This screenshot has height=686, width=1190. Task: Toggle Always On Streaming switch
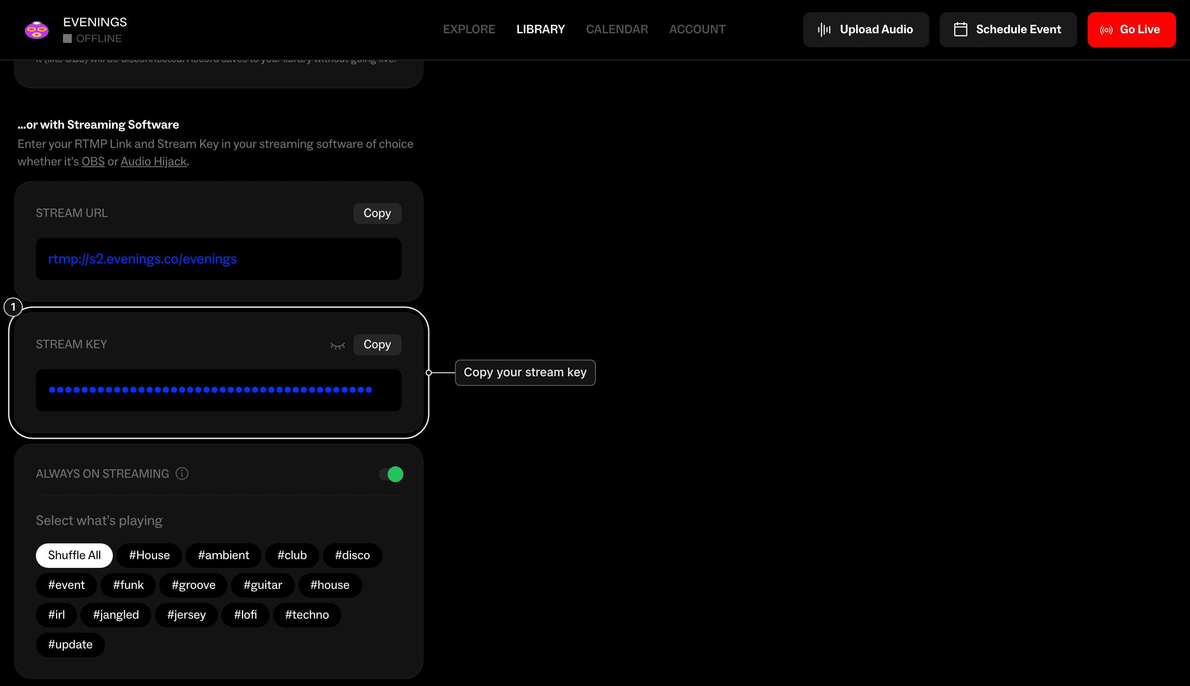(391, 474)
